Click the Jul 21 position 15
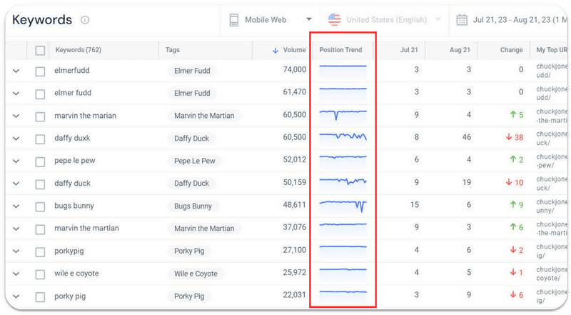This screenshot has width=571, height=315. click(x=415, y=205)
